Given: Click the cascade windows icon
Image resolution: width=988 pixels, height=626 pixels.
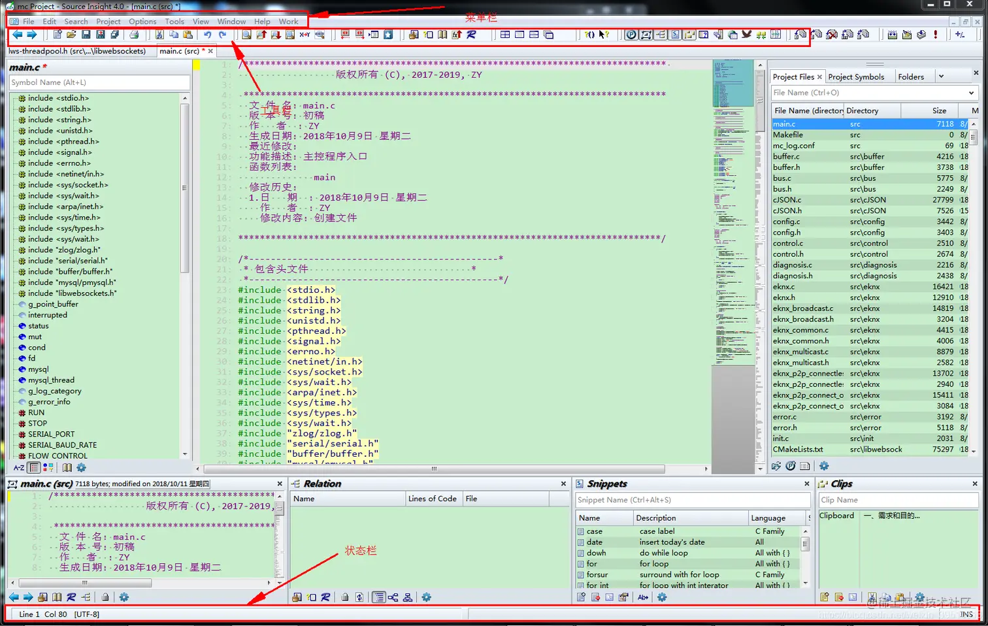Looking at the screenshot, I should [x=548, y=35].
